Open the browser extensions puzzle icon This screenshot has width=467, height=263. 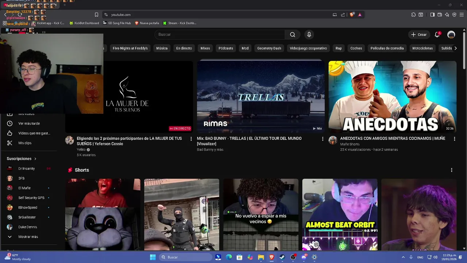pos(413,15)
